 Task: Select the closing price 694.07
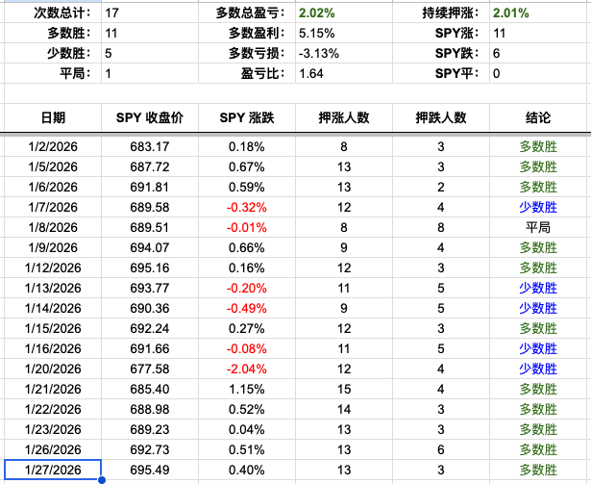pyautogui.click(x=150, y=247)
